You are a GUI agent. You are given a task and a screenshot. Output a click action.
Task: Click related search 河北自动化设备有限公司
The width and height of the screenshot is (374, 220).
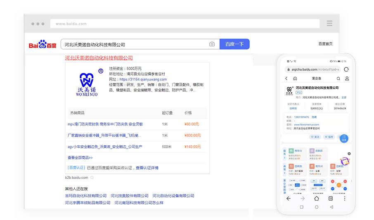(173, 196)
